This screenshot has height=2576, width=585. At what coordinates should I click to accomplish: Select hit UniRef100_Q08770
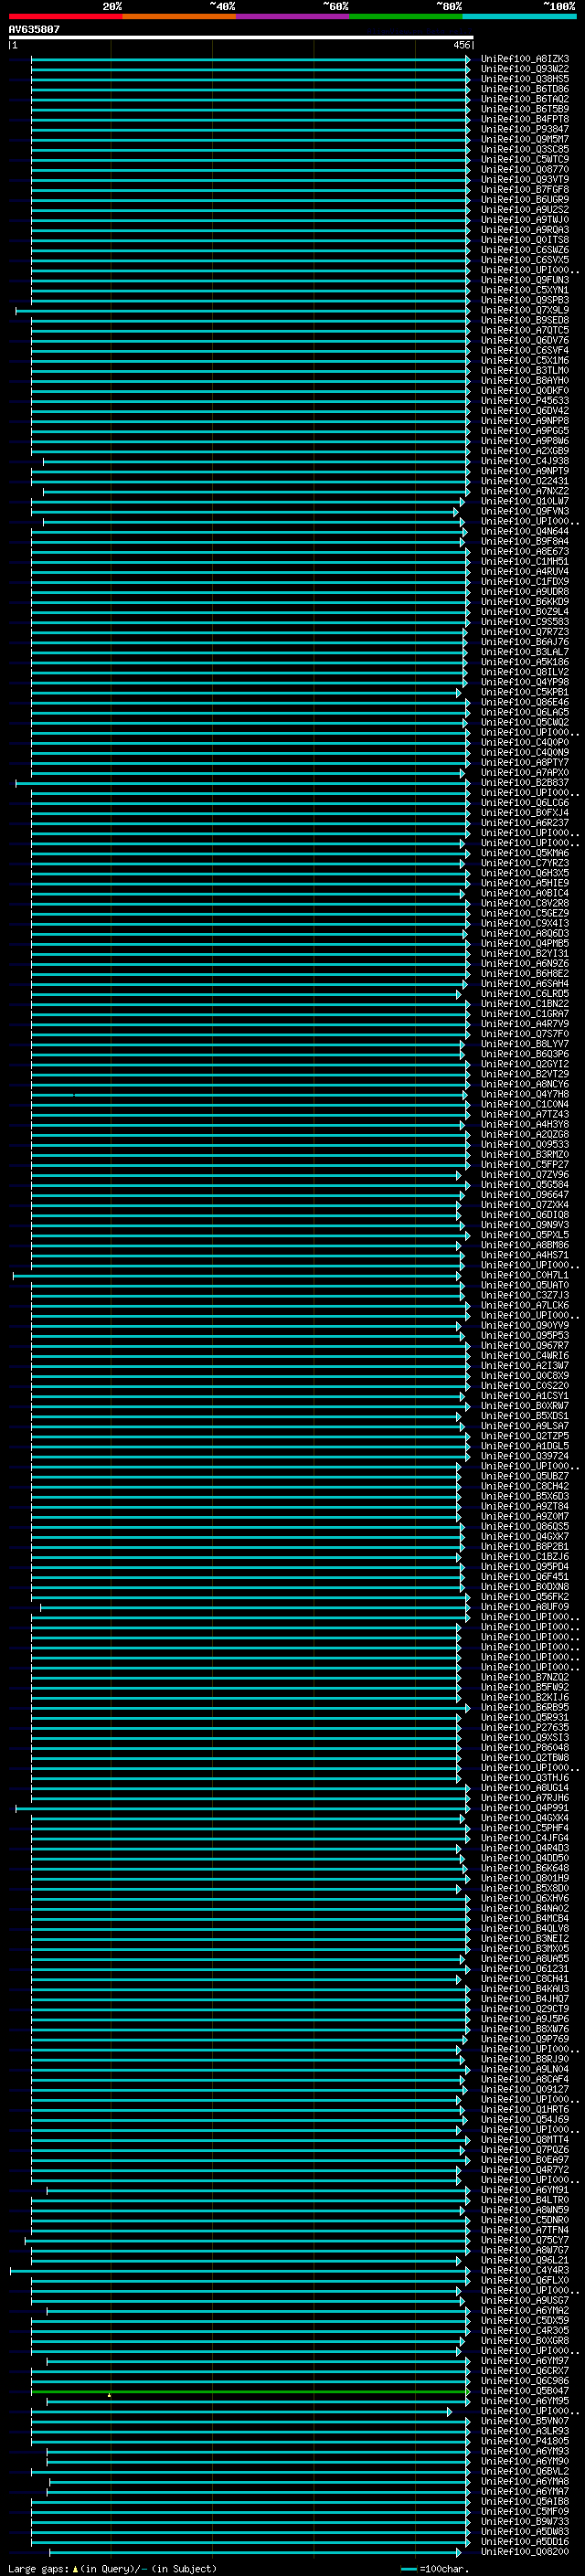[x=525, y=169]
